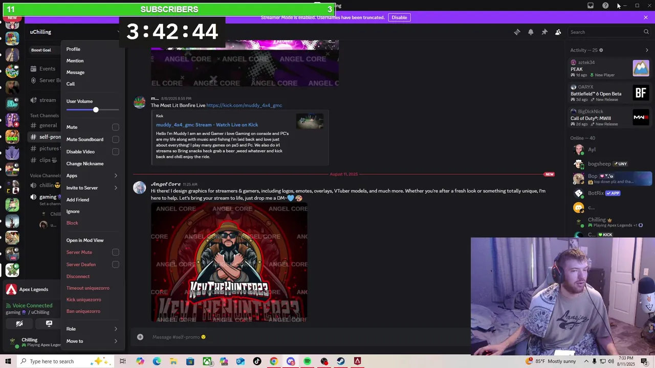Check the Mute checkbox in user menu
655x368 pixels.
(116, 127)
